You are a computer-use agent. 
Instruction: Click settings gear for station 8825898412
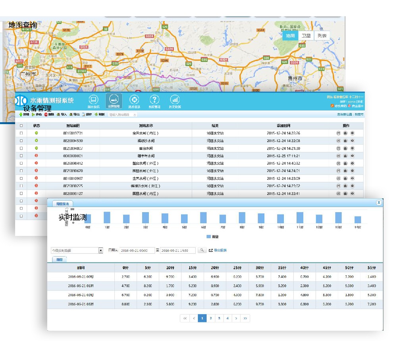352,163
